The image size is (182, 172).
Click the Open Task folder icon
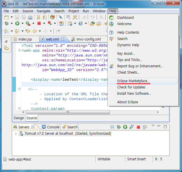(x=99, y=24)
